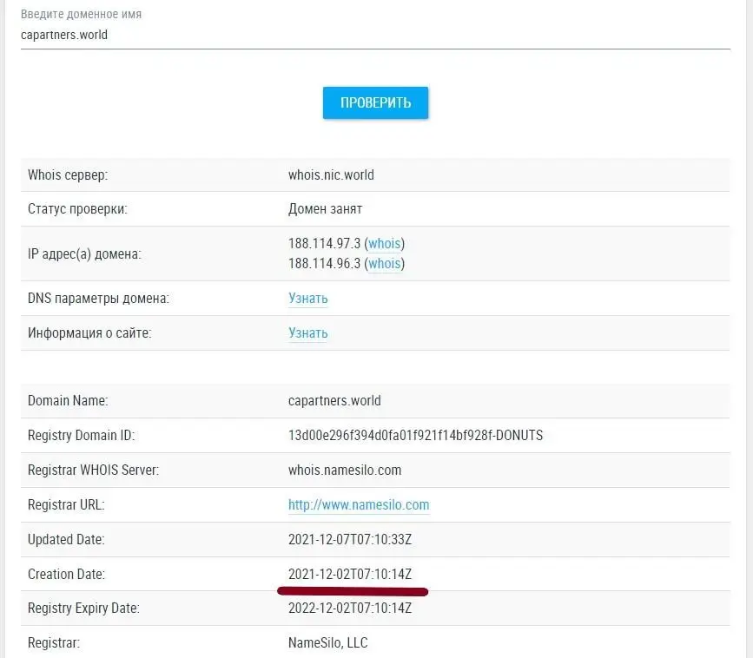This screenshot has width=753, height=658.
Task: Click the IP address 188.114.97.3 text
Action: click(324, 244)
